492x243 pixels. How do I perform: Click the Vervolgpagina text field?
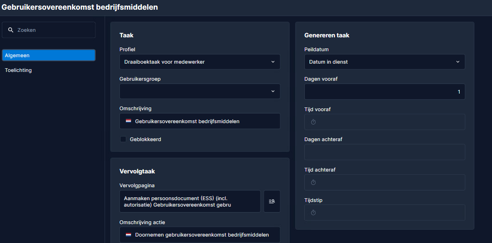coord(190,201)
